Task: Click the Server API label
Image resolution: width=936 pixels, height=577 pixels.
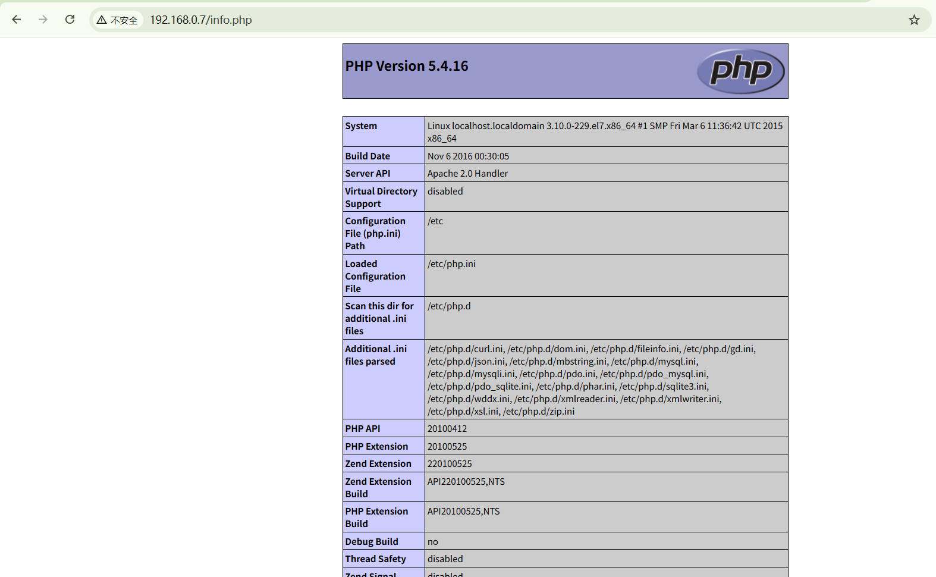Action: click(x=368, y=173)
